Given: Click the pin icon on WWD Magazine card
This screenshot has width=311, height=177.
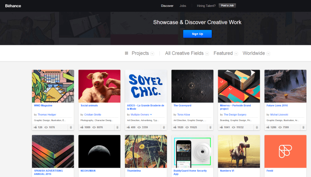Looking at the screenshot, I should [x=71, y=128].
